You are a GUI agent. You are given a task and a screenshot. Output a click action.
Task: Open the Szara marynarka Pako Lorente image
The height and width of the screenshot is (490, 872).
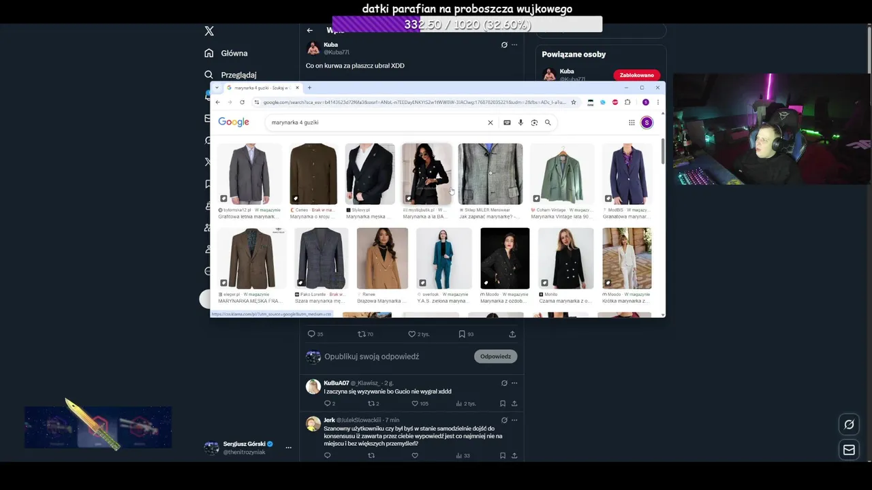(321, 258)
